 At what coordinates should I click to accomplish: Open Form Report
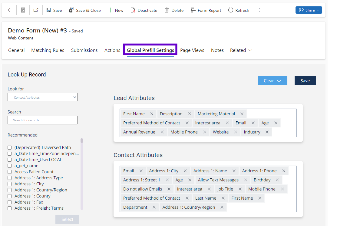tap(206, 10)
